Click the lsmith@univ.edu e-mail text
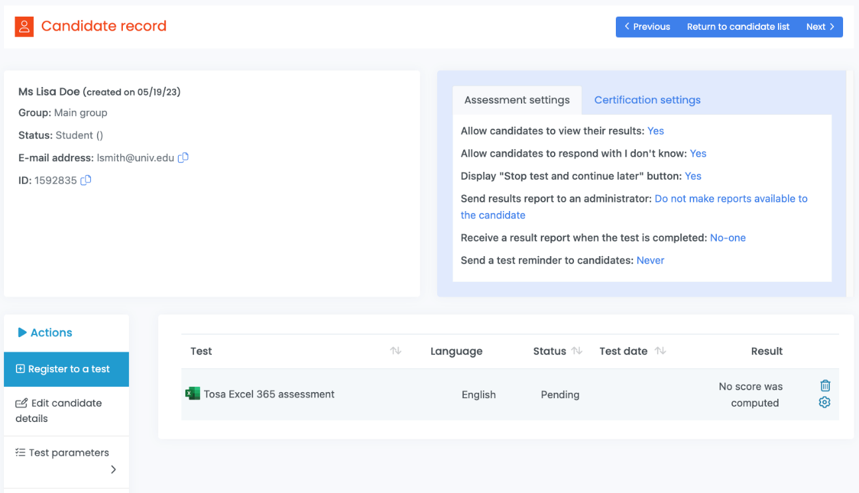The width and height of the screenshot is (859, 493). point(136,158)
